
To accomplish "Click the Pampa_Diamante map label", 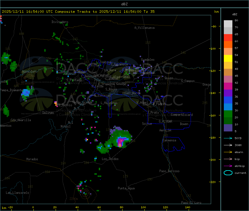I will (x=12, y=90).
